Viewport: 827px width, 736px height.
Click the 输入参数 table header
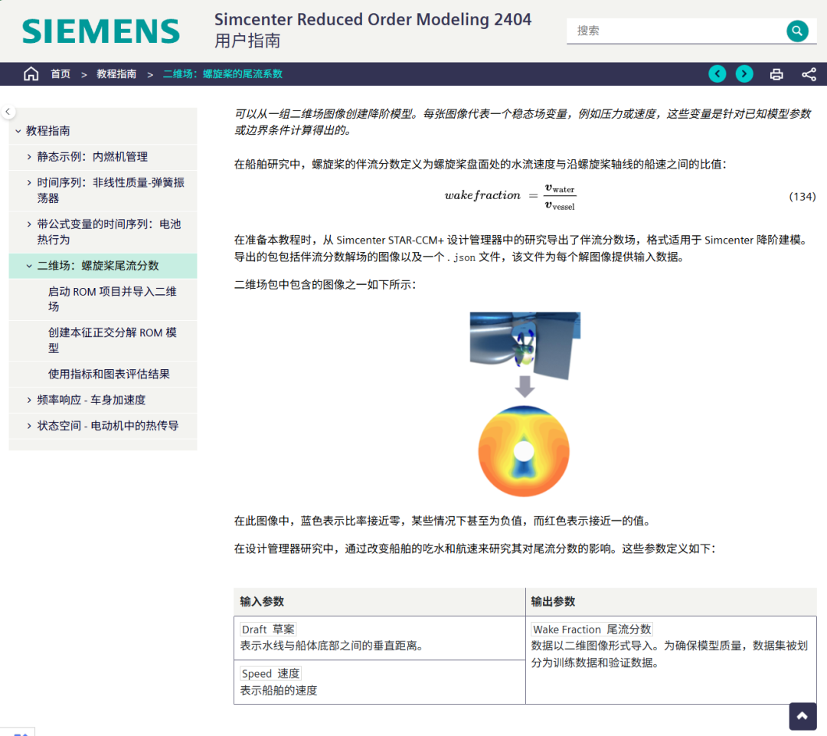tap(262, 601)
